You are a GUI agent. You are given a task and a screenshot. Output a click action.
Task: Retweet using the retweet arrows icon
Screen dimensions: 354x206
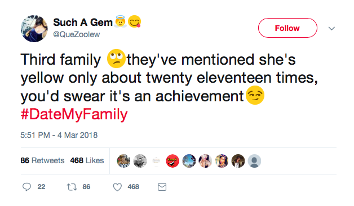72,187
